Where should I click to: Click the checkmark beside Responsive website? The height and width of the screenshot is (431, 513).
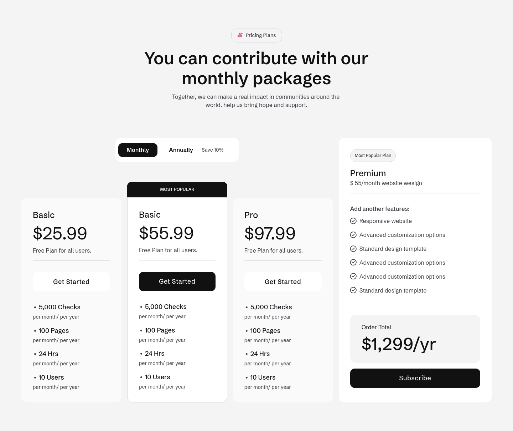[x=353, y=221]
